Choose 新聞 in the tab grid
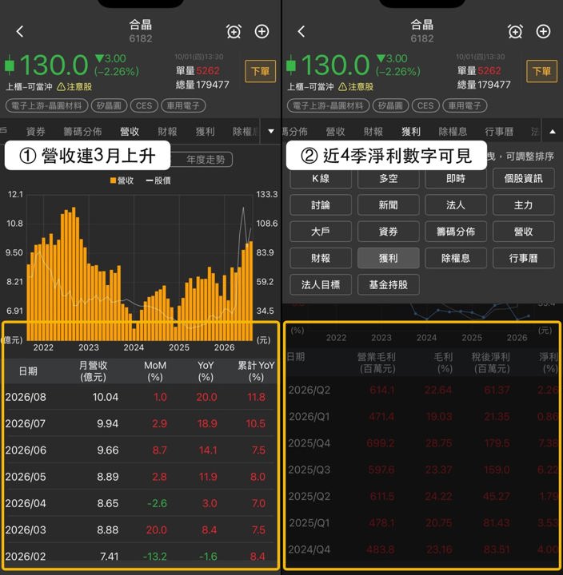Image resolution: width=563 pixels, height=575 pixels. [388, 205]
